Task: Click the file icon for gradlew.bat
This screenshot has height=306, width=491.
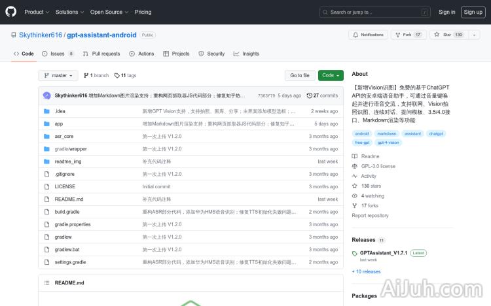Action: (x=46, y=249)
